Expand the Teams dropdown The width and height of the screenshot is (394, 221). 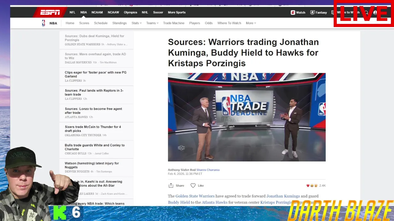point(152,23)
